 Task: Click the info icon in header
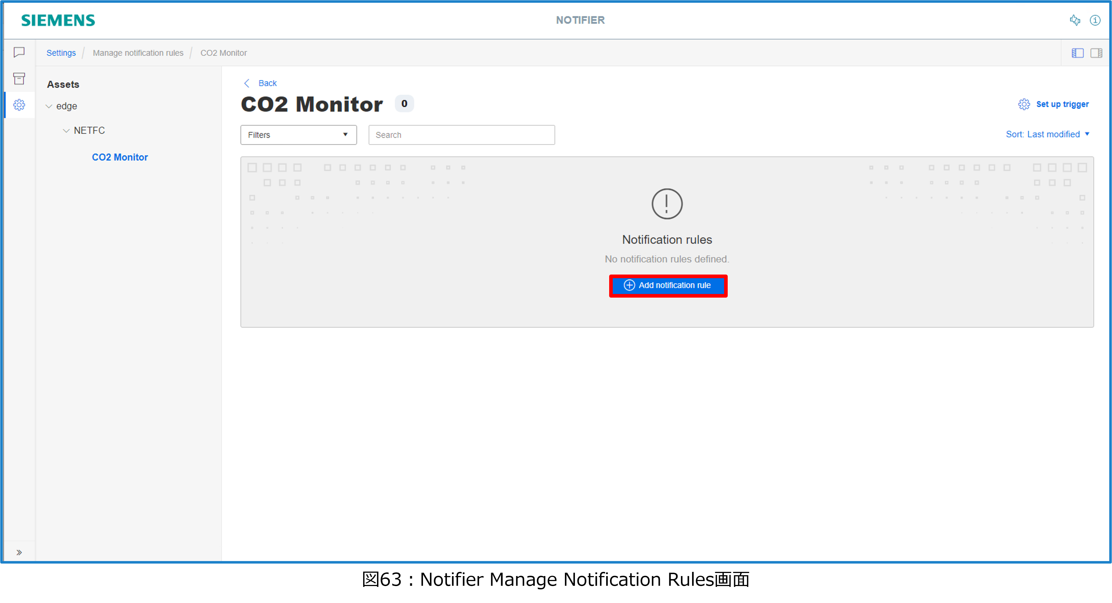[1095, 20]
